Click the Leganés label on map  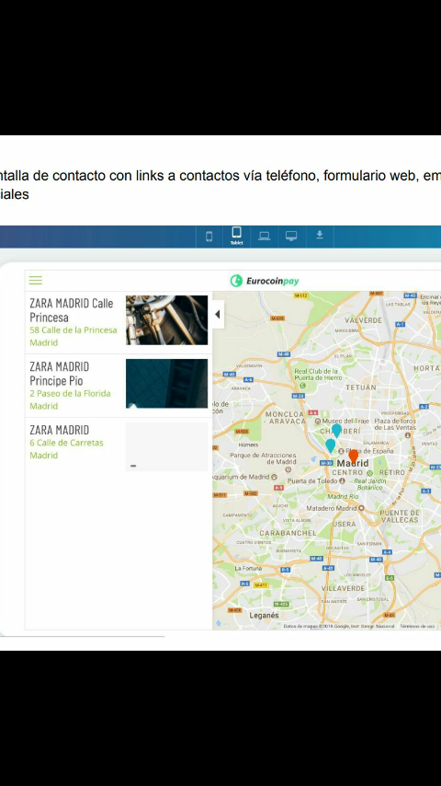(264, 615)
